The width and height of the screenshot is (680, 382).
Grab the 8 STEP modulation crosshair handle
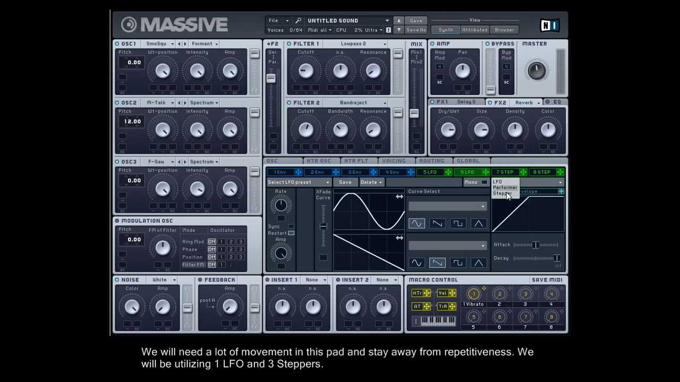(x=560, y=172)
